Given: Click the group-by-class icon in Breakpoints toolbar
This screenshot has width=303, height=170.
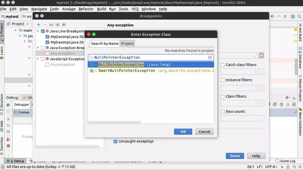Looking at the screenshot, I should pyautogui.click(x=64, y=24).
